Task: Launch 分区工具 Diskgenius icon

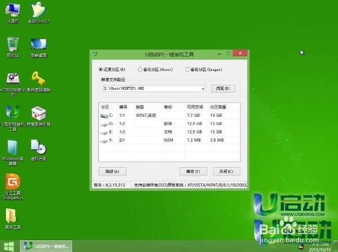Action: (12, 187)
